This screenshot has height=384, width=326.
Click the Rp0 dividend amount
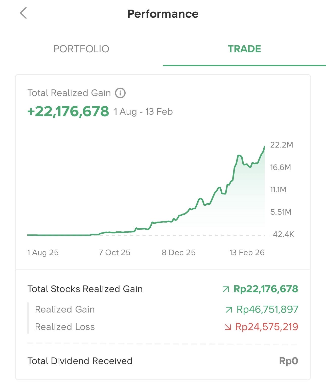click(x=288, y=361)
